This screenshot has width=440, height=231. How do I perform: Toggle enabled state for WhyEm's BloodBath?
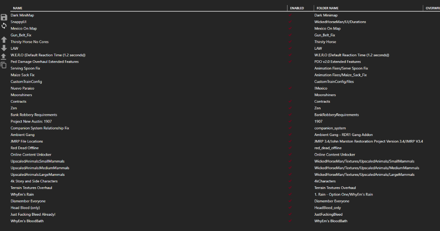[290, 221]
